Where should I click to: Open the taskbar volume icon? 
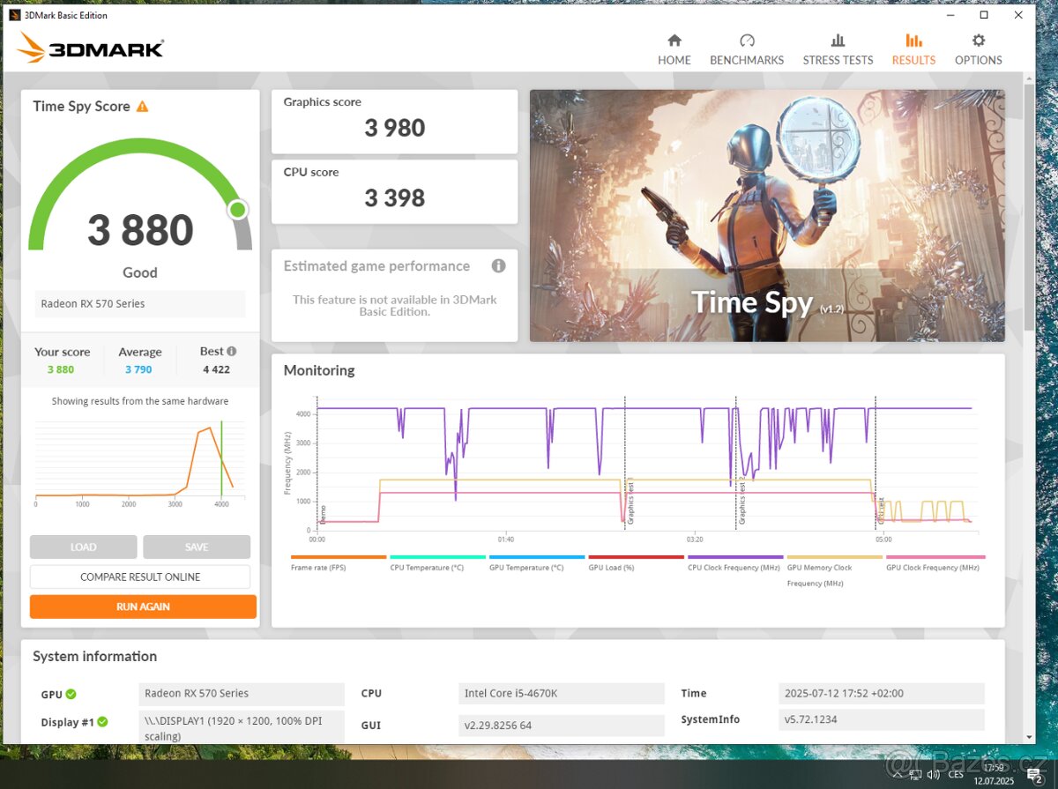coord(933,774)
